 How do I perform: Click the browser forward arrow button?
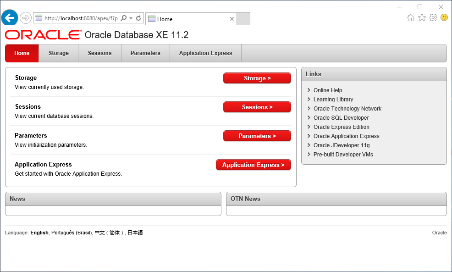point(25,18)
